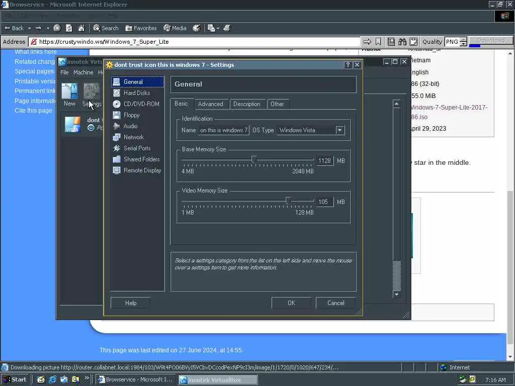The width and height of the screenshot is (515, 386).
Task: Open the CD/DVD-ROM settings category
Action: (x=137, y=104)
